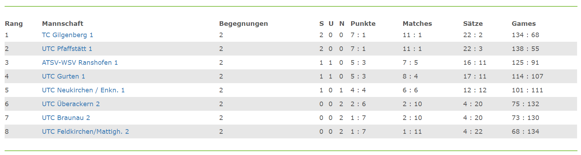Select the 1 : 11 matches cell
The height and width of the screenshot is (155, 581).
tap(412, 132)
